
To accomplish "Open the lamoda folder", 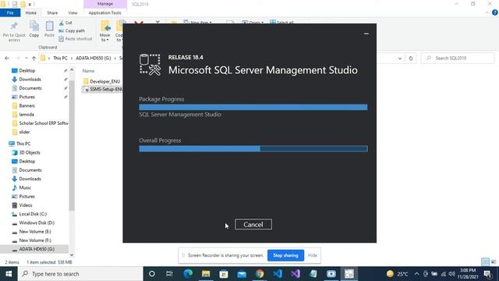I will click(x=27, y=115).
